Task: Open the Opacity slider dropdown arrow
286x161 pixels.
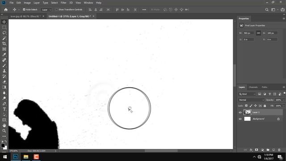Action: (x=284, y=100)
